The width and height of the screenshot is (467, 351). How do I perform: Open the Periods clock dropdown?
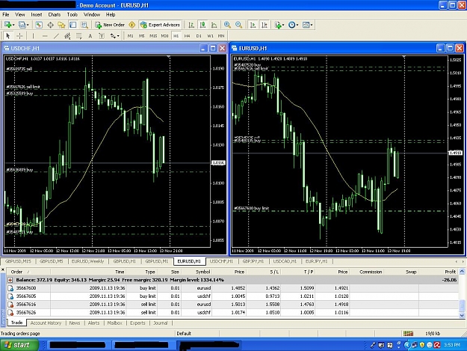293,25
